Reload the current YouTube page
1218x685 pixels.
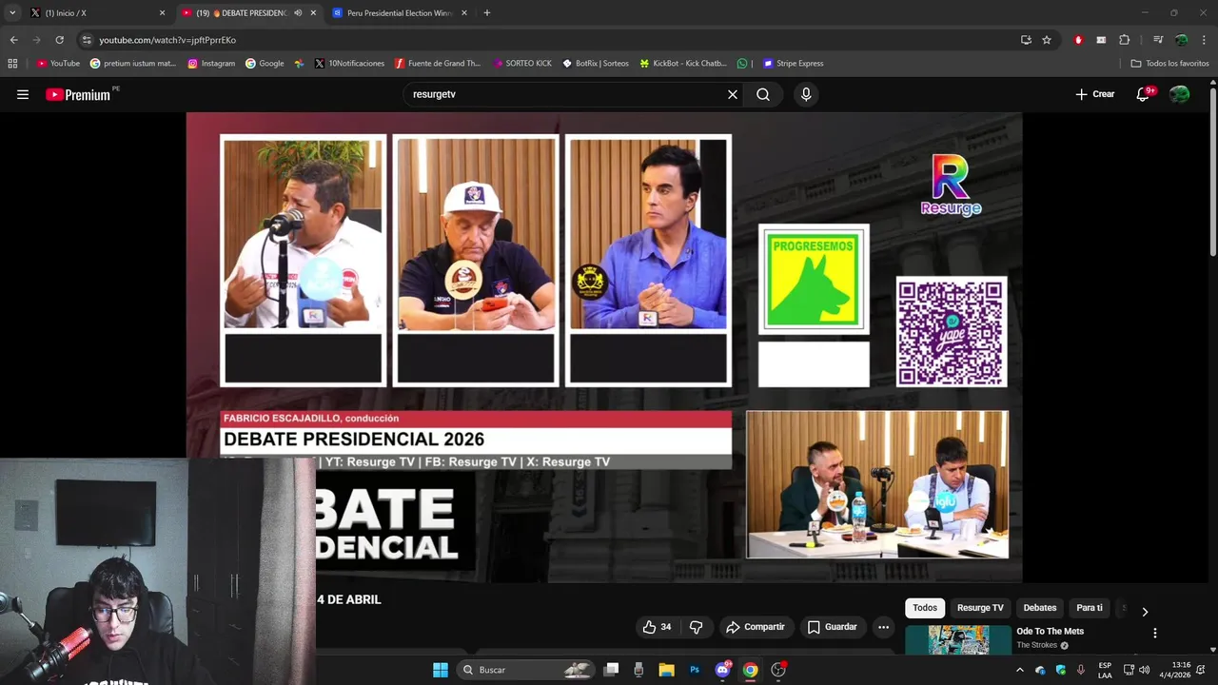click(x=59, y=40)
